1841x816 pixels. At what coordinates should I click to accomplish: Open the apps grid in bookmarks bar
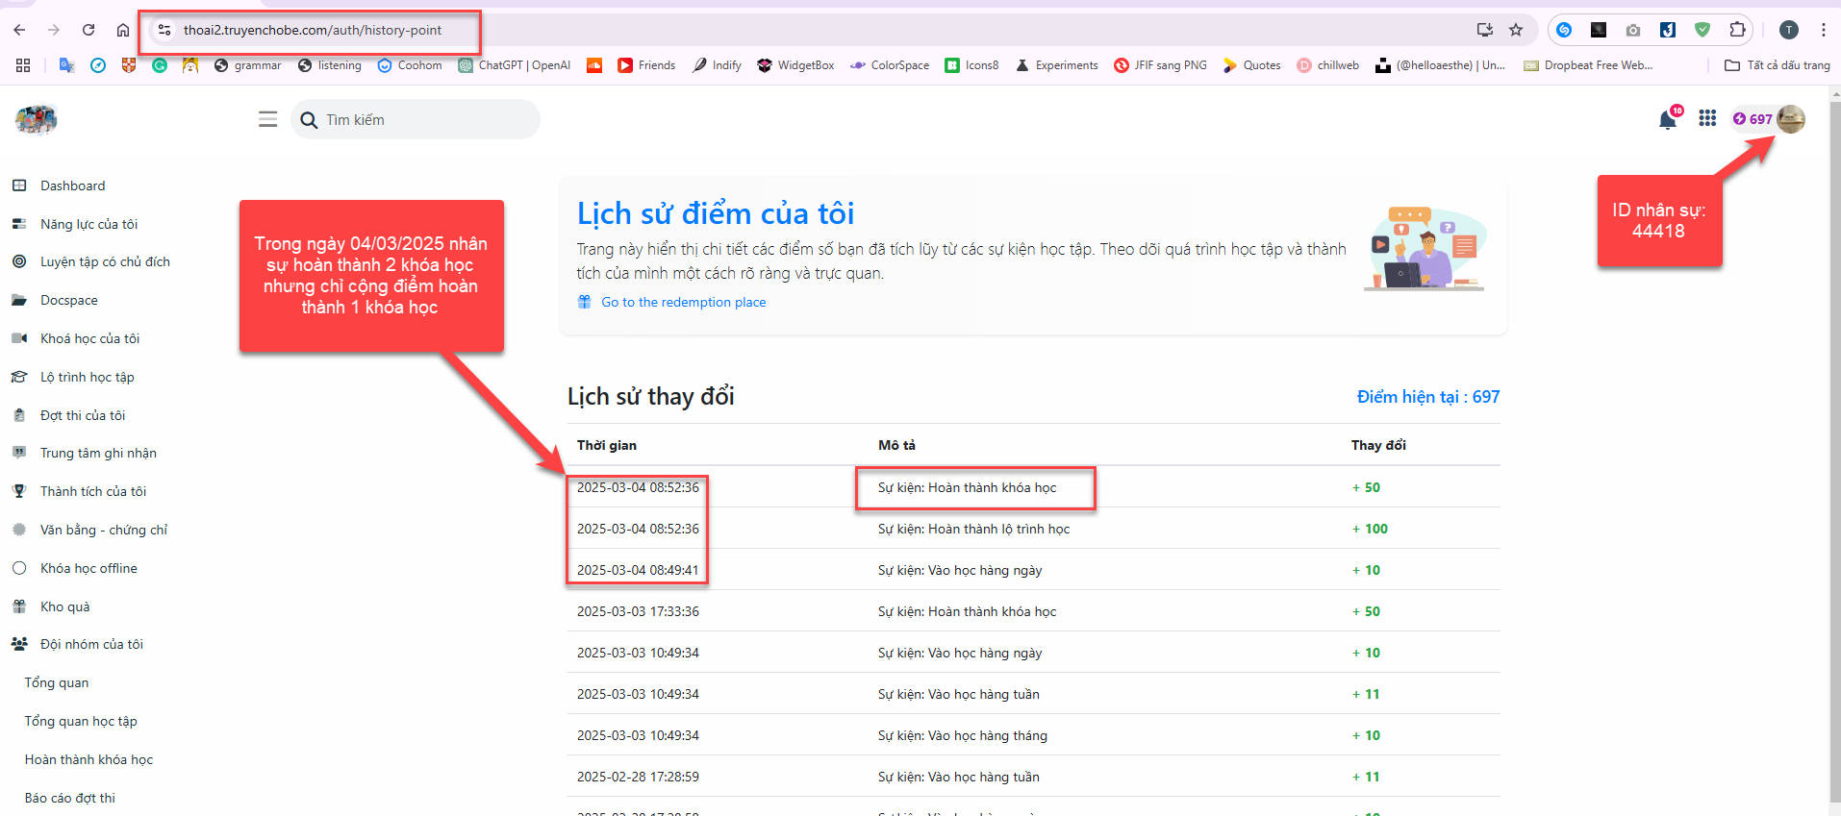tap(23, 65)
